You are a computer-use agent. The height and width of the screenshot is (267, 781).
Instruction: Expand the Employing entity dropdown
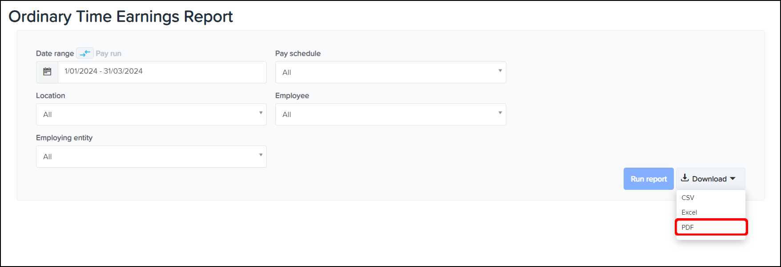(151, 157)
